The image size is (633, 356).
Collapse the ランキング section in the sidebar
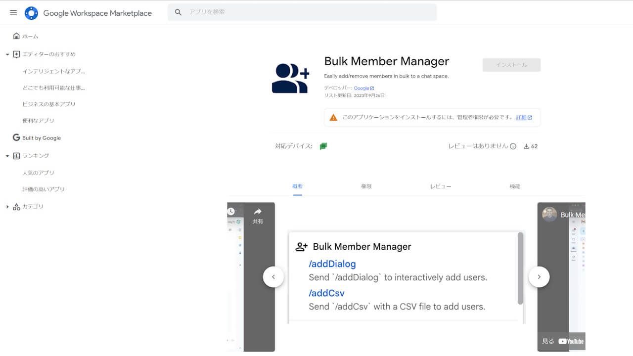(7, 155)
